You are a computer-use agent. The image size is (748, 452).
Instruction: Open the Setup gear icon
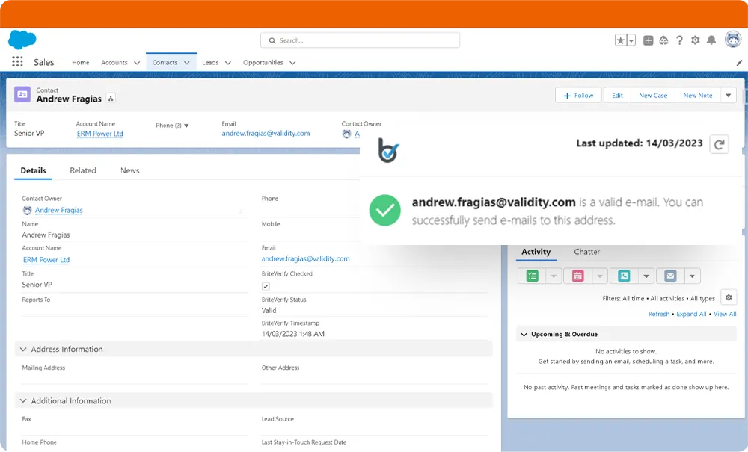coord(695,40)
